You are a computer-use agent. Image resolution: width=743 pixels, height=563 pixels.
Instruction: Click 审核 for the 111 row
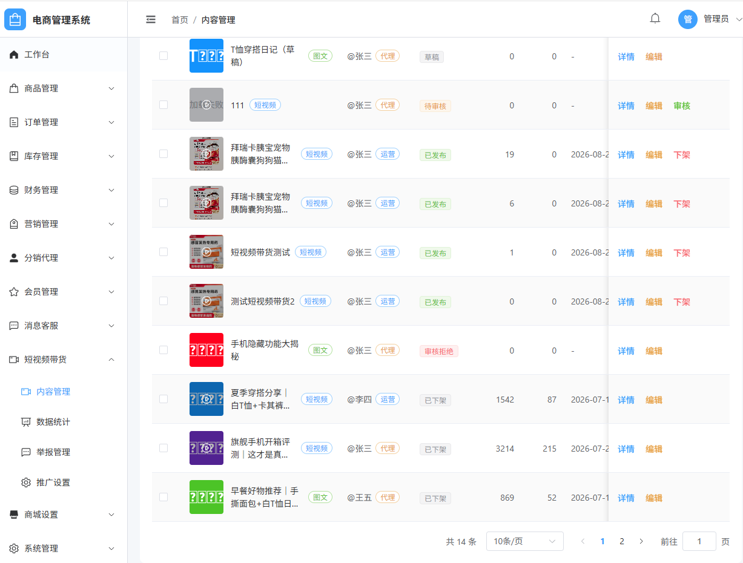click(x=682, y=106)
